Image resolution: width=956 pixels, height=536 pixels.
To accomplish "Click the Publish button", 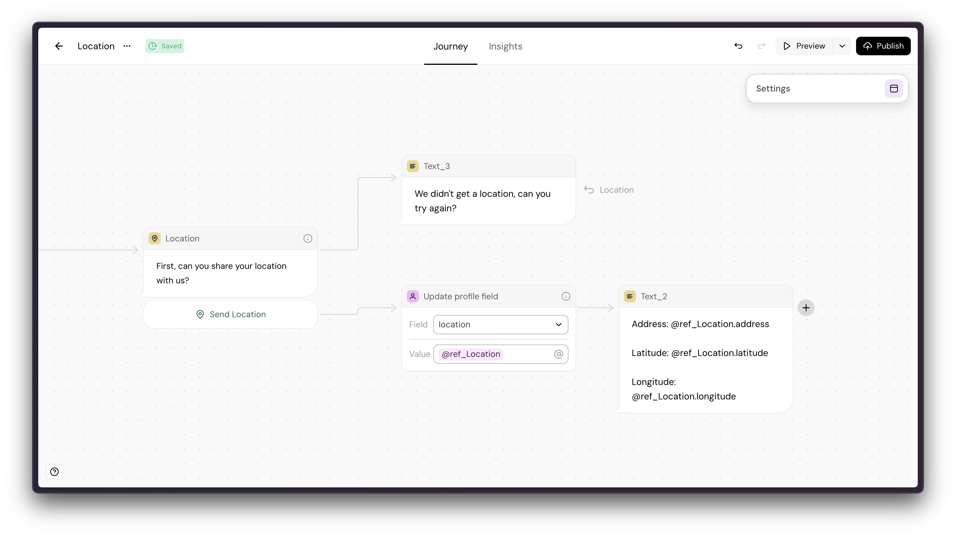I will click(x=883, y=46).
